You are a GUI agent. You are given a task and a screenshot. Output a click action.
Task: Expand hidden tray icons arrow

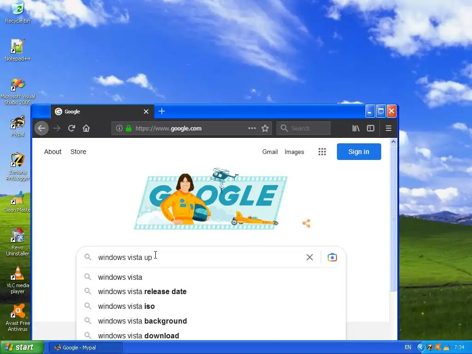point(420,348)
